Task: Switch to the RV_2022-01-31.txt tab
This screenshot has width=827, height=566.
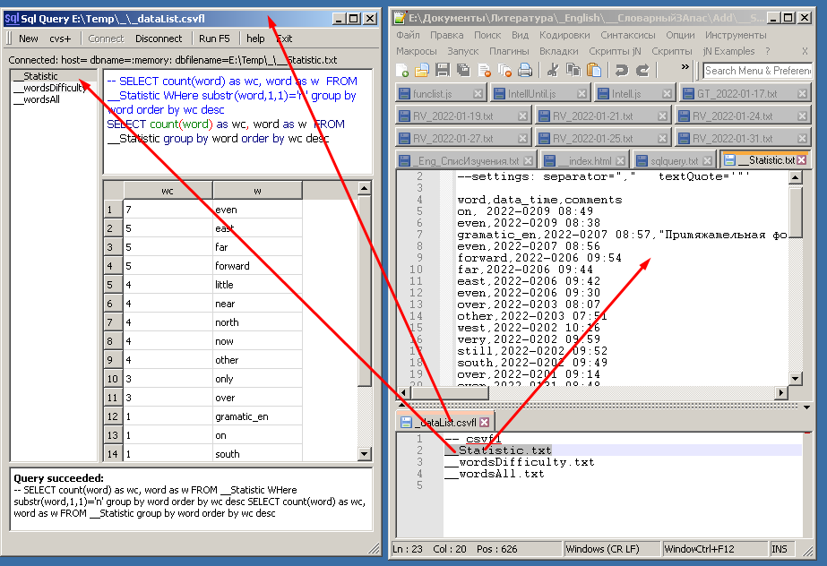Action: point(743,138)
